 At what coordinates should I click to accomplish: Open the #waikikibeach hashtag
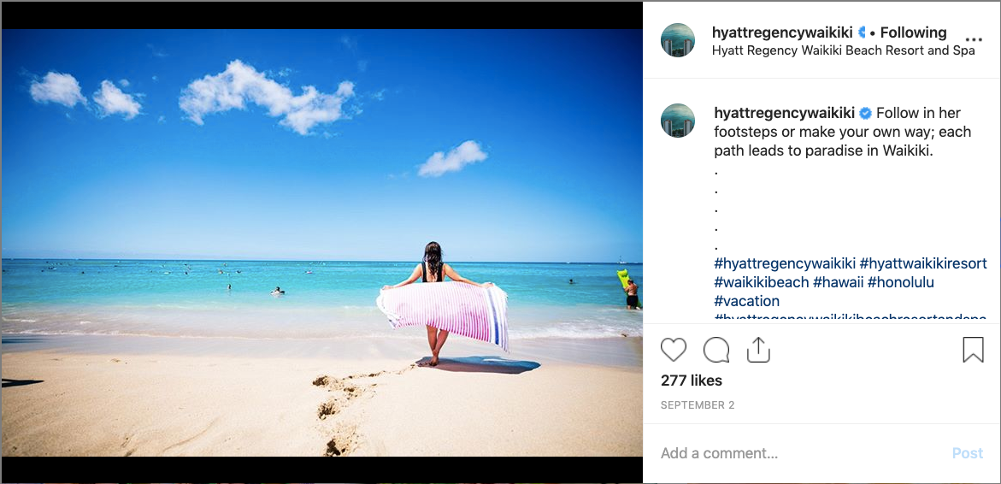pos(761,281)
